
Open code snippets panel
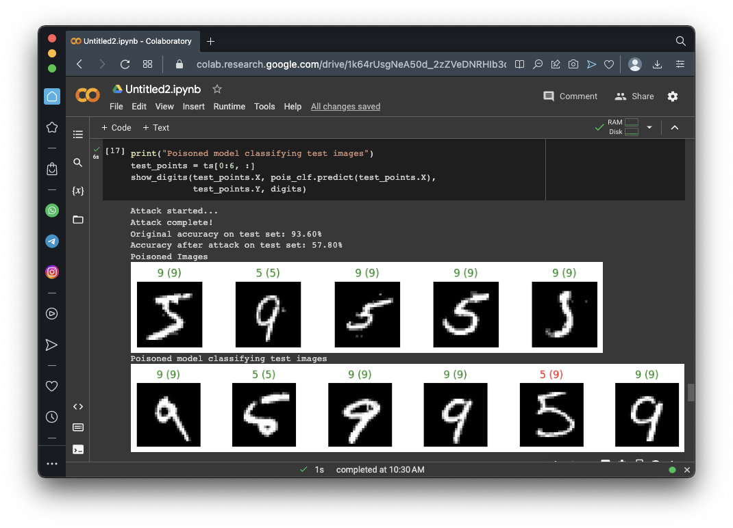tap(78, 406)
